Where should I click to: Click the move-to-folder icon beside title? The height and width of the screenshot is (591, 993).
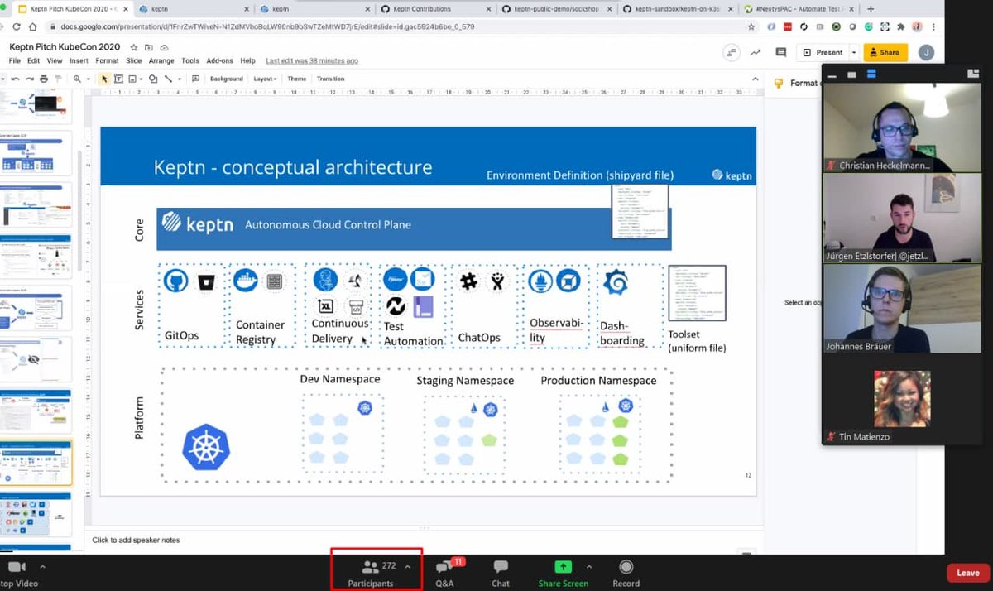click(x=148, y=47)
